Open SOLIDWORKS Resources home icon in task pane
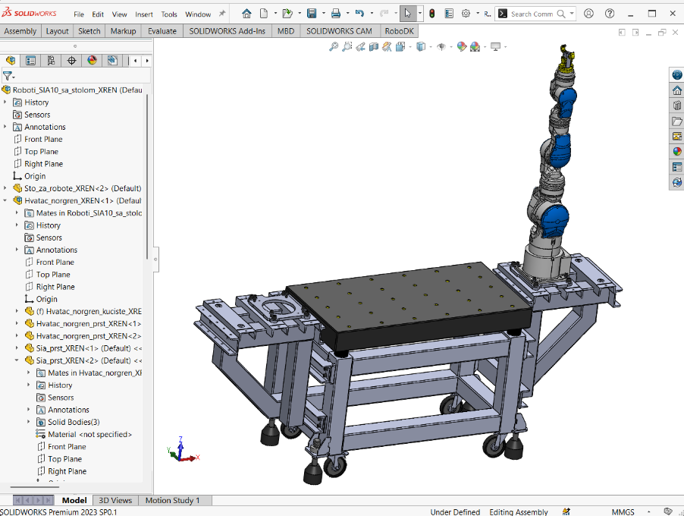This screenshot has height=516, width=684. [x=677, y=90]
